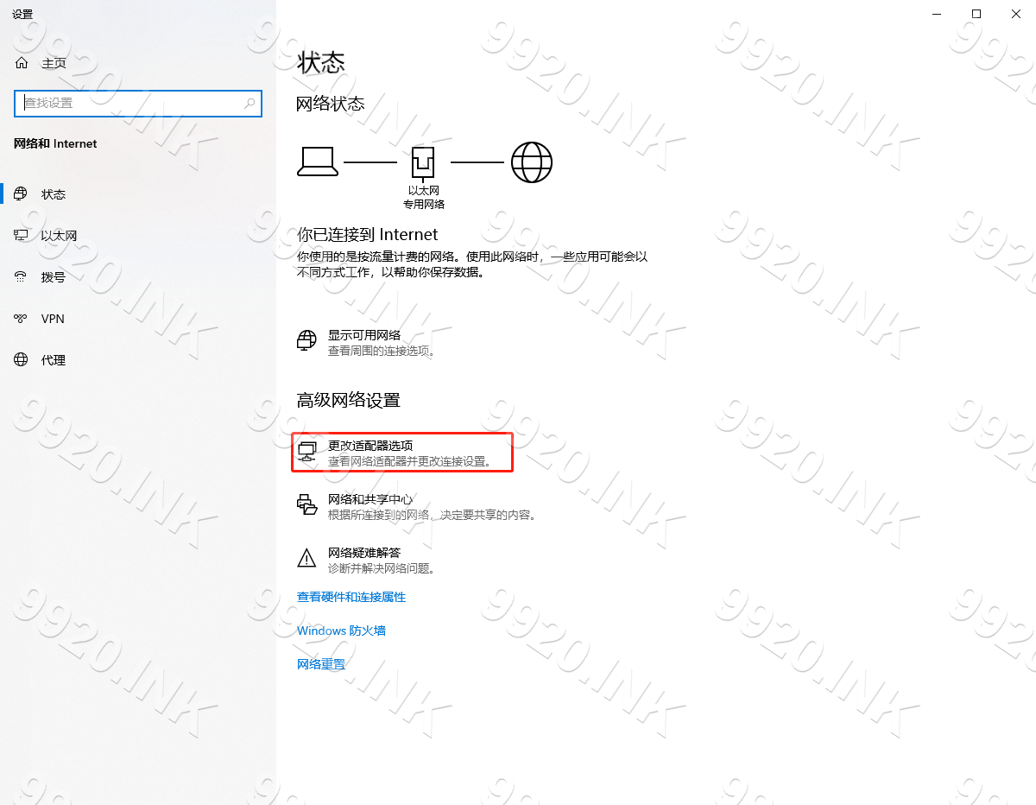Open the 以太网 Ethernet sidebar icon

point(22,236)
